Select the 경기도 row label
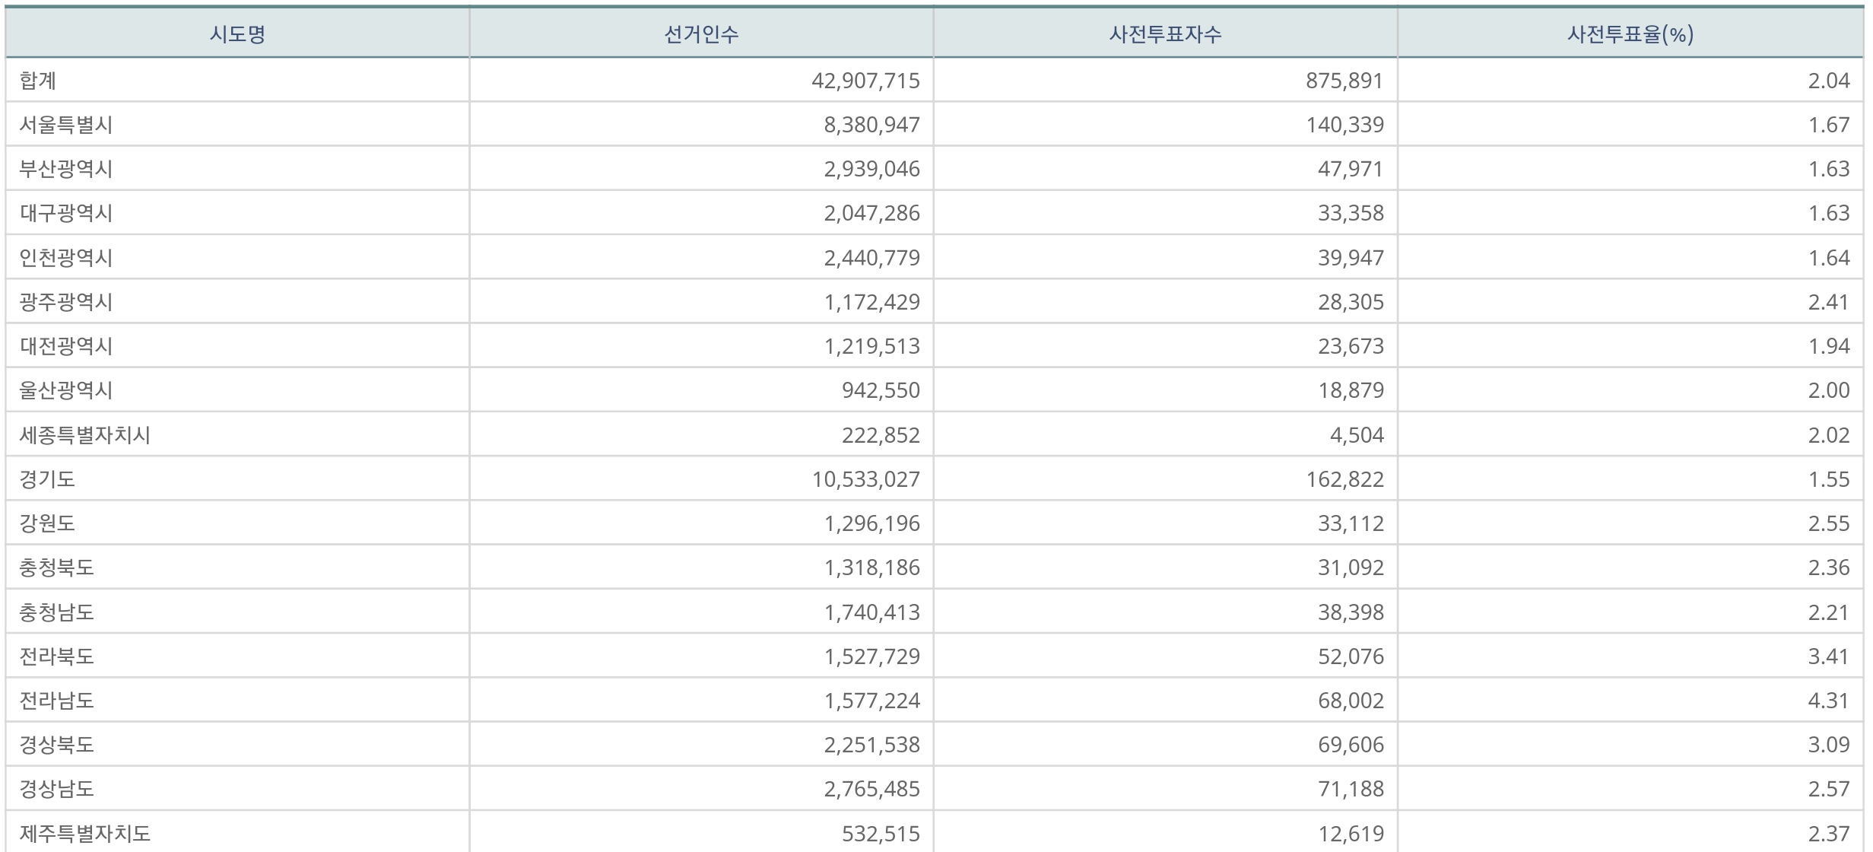The width and height of the screenshot is (1873, 852). point(47,478)
